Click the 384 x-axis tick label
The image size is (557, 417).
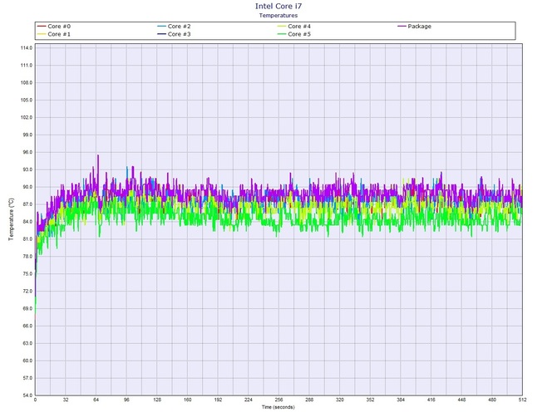coord(401,400)
